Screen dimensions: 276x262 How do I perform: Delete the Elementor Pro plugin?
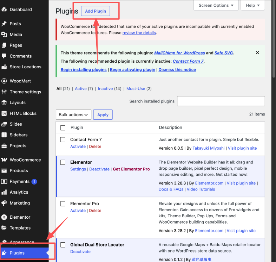pos(95,211)
